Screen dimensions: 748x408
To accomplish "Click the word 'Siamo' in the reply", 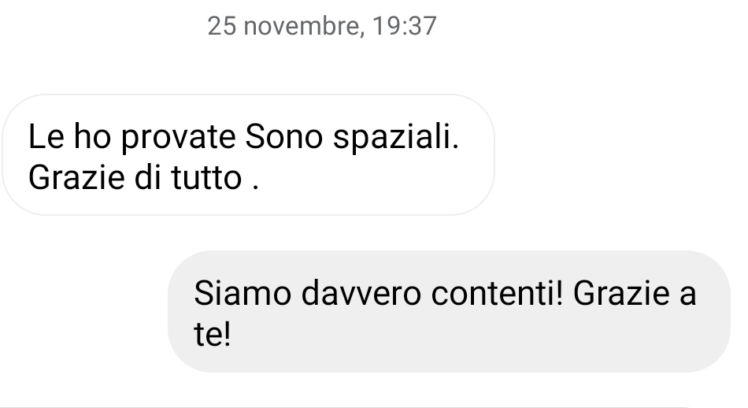I will pos(243,293).
